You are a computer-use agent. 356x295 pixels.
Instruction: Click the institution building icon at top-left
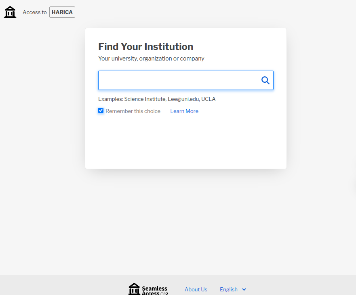10,12
